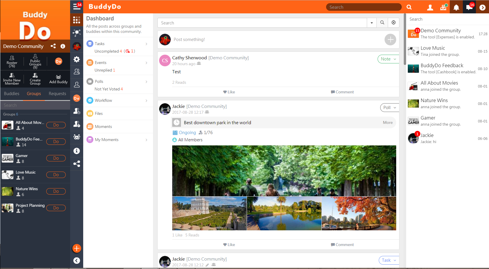
Task: Click the right arrow circle in top bar
Action: pos(482,7)
